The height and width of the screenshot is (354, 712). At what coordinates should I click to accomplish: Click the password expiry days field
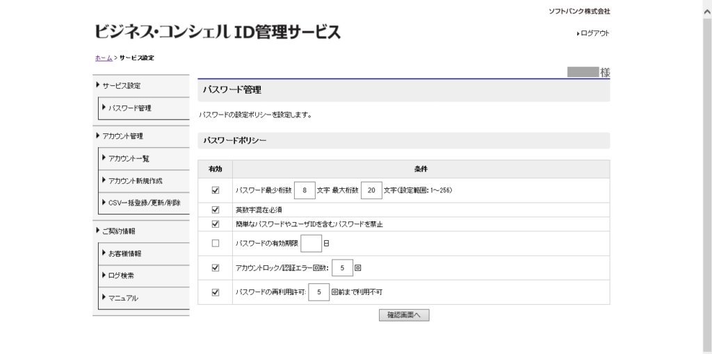[x=311, y=244]
